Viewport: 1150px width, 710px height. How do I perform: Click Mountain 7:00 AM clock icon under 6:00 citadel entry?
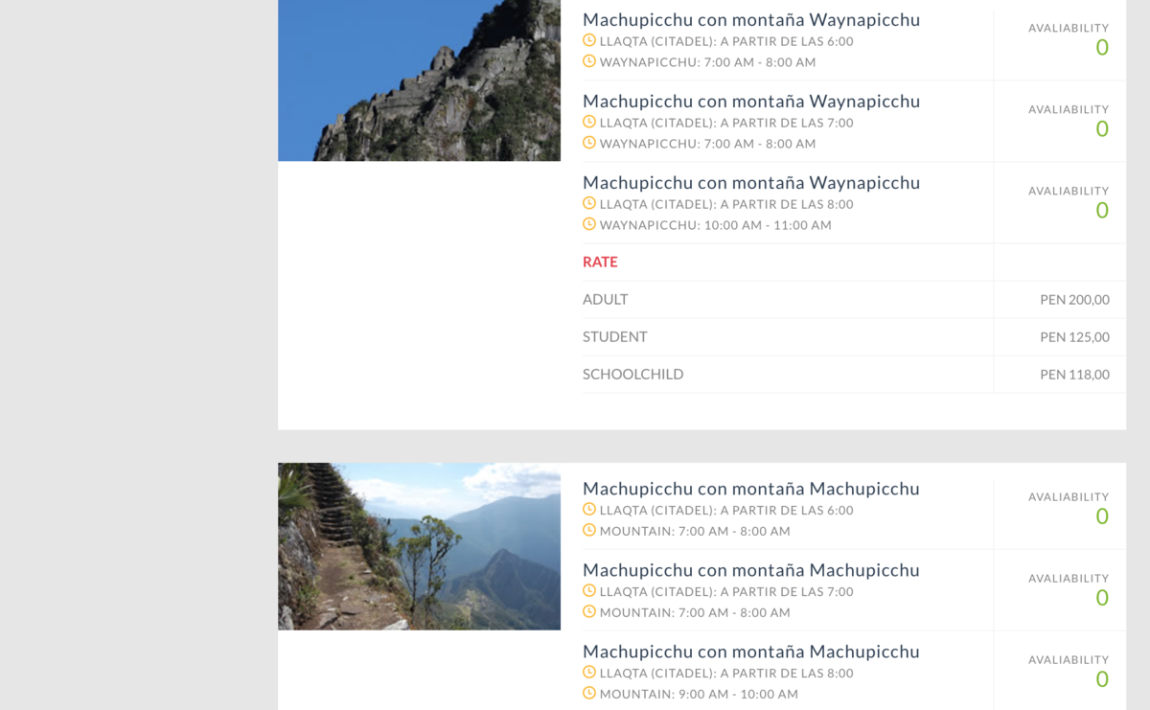tap(589, 530)
